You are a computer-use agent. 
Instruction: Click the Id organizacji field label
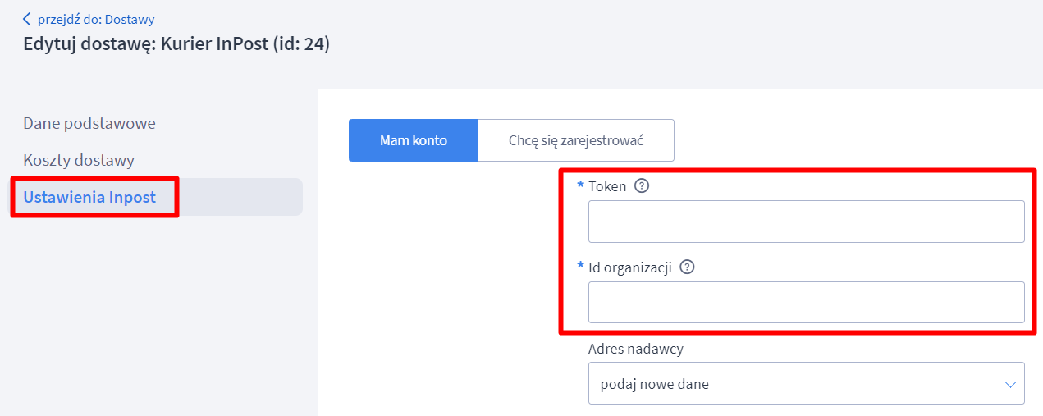tap(630, 267)
